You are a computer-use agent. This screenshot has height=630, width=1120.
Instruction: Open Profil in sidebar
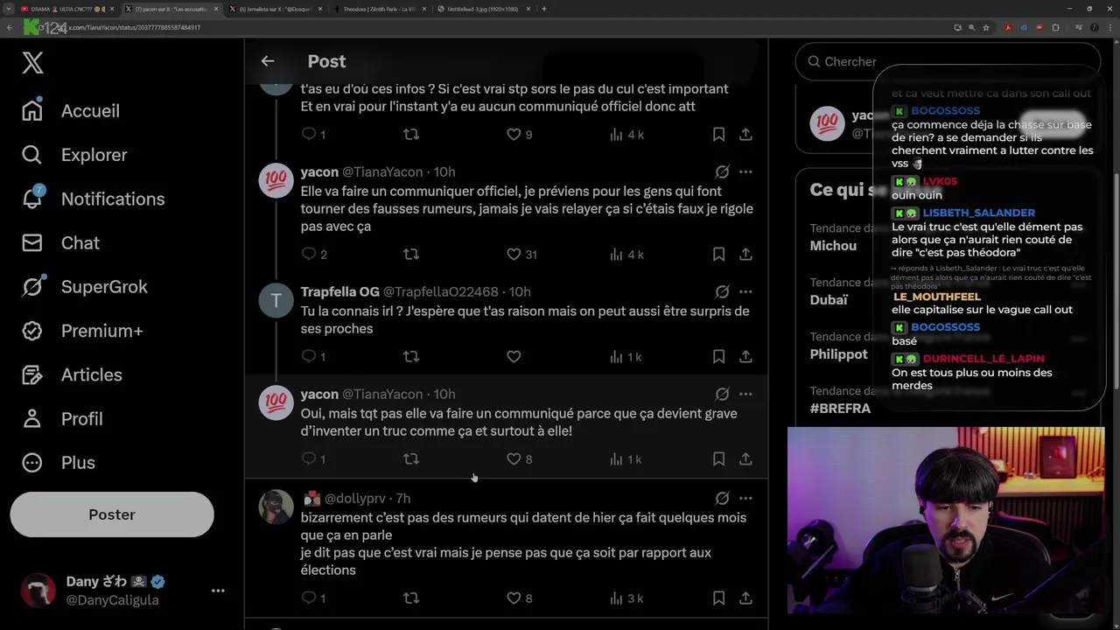click(x=62, y=418)
